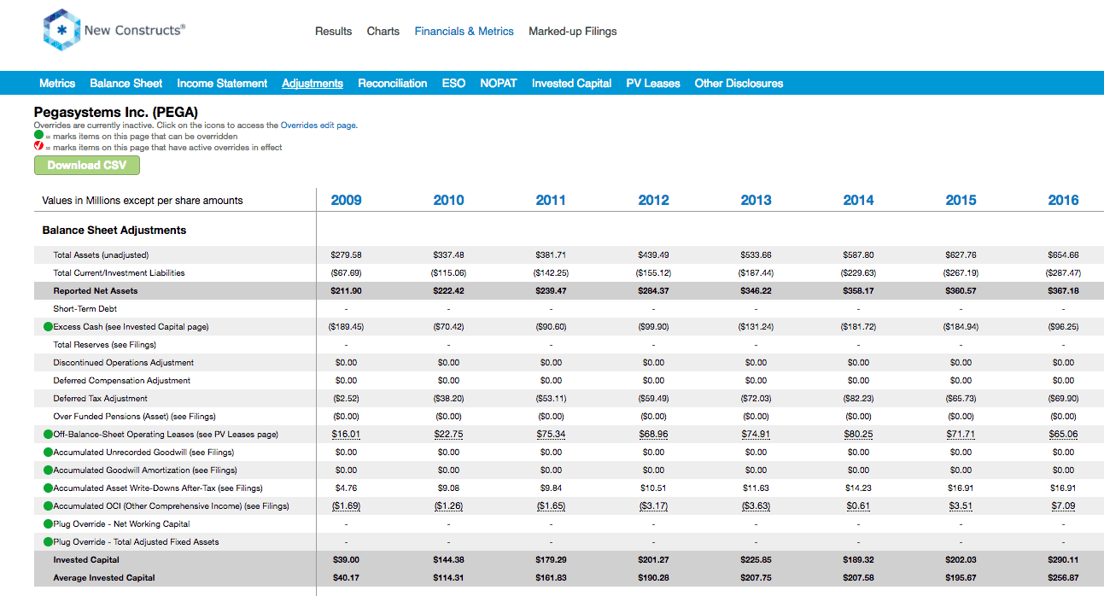Image resolution: width=1104 pixels, height=596 pixels.
Task: Select the $14.23 Asset Write-Downs value
Action: point(858,488)
